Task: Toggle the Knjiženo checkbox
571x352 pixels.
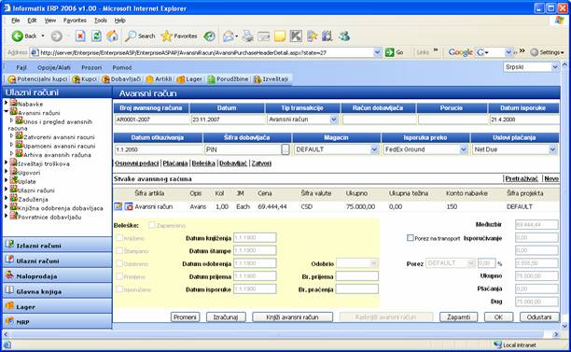Action: click(x=119, y=238)
